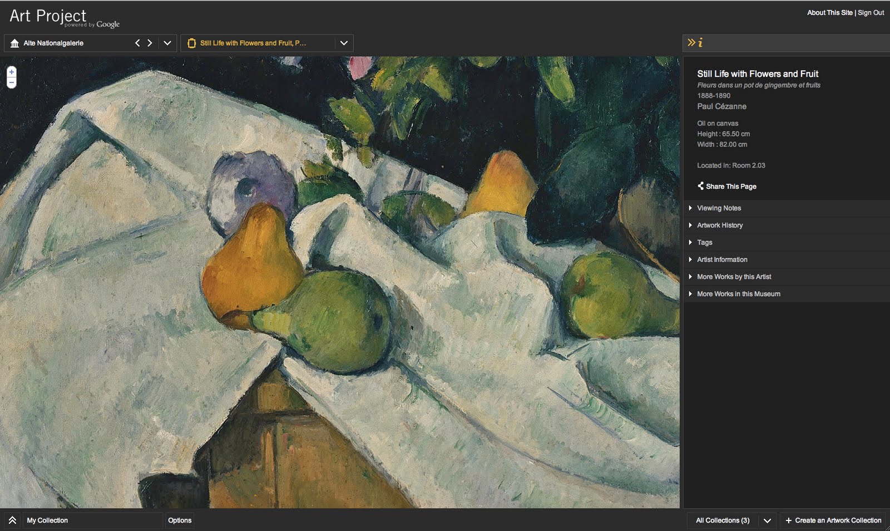Image resolution: width=890 pixels, height=531 pixels.
Task: Open About This Site link
Action: point(829,13)
